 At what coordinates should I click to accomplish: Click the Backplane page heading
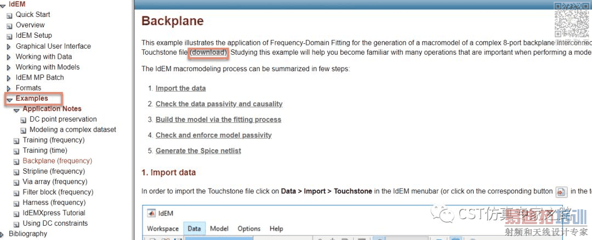173,21
